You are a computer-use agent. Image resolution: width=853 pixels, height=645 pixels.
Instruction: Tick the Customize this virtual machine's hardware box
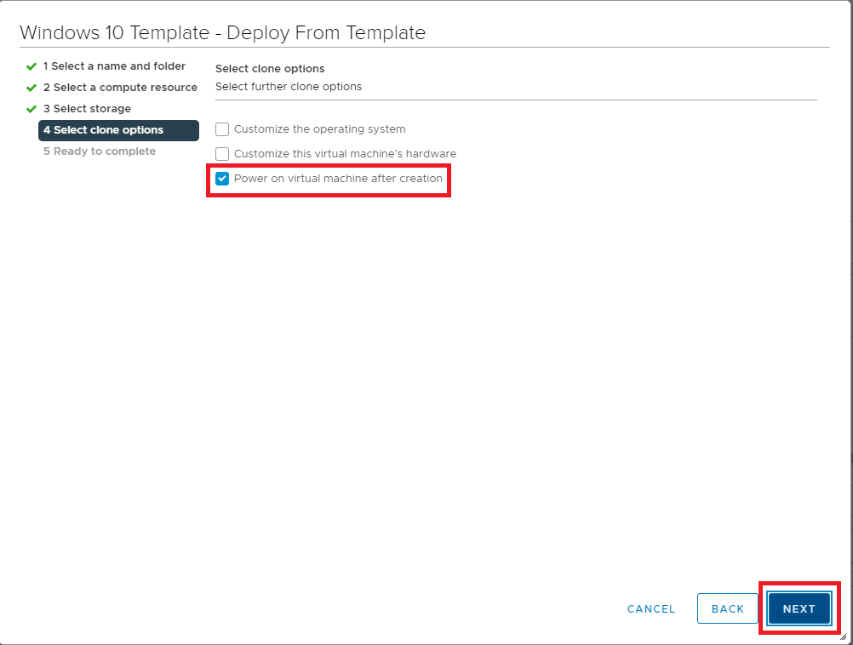pos(222,154)
